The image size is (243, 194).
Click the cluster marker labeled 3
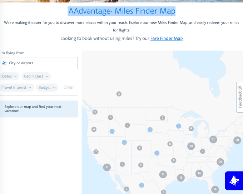203,151
